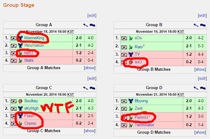
Task: Open the Terminator player link
Action: [x=144, y=125]
